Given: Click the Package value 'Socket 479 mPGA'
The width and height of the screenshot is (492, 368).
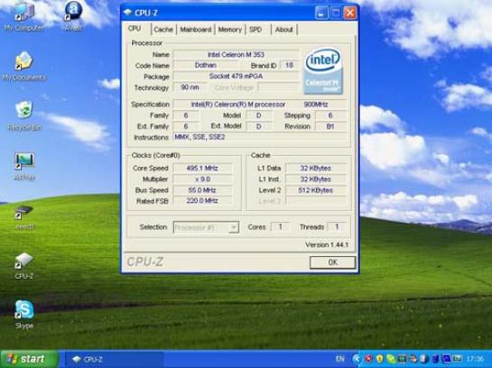Looking at the screenshot, I should 236,76.
